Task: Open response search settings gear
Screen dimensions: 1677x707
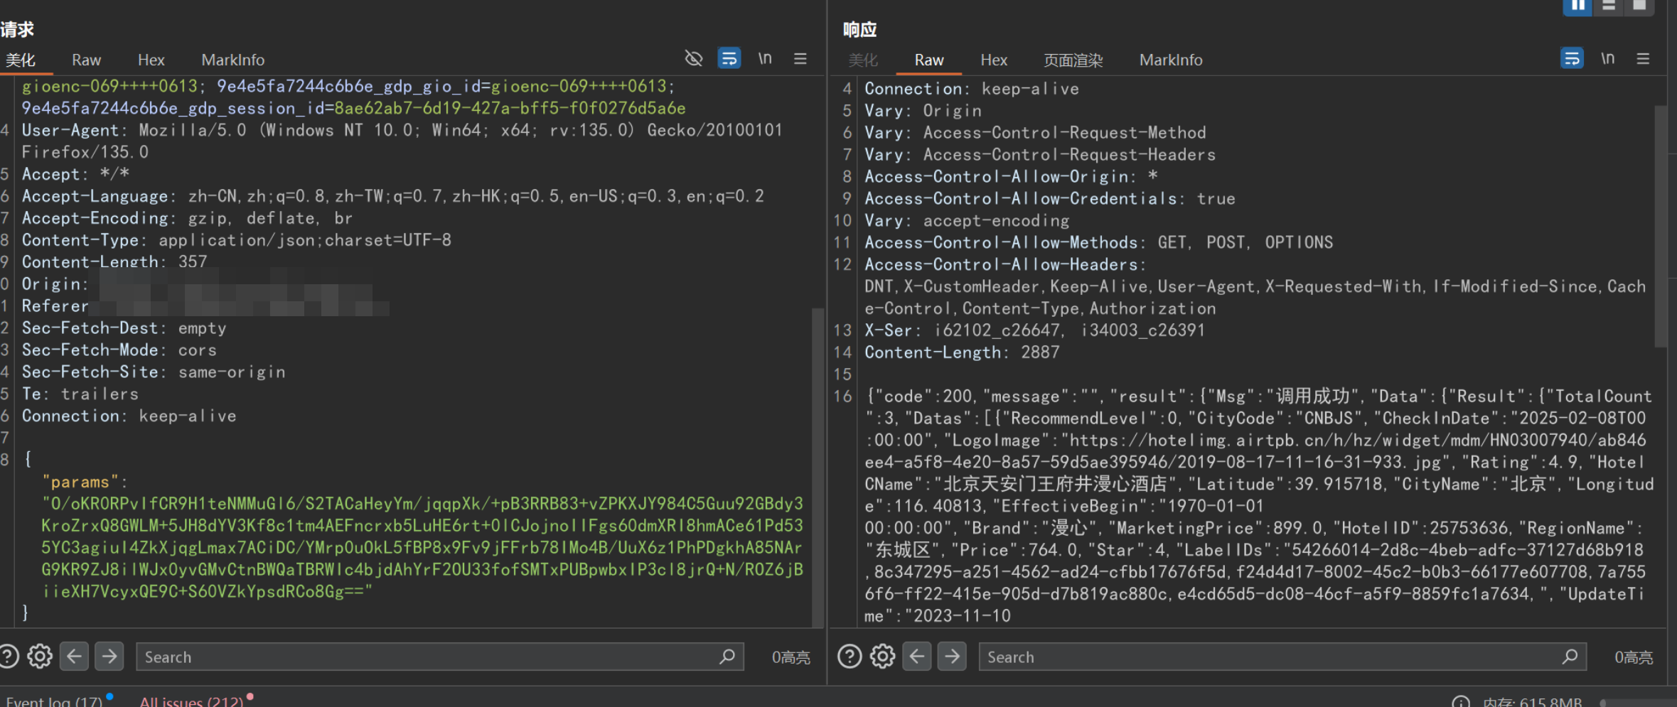Action: click(x=882, y=656)
